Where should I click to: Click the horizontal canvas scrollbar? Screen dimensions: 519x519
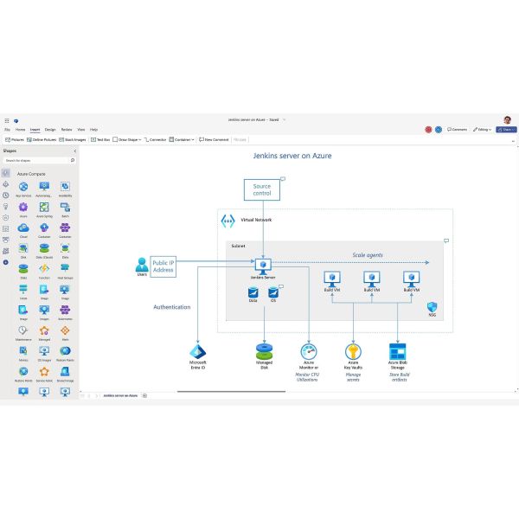pos(231,391)
